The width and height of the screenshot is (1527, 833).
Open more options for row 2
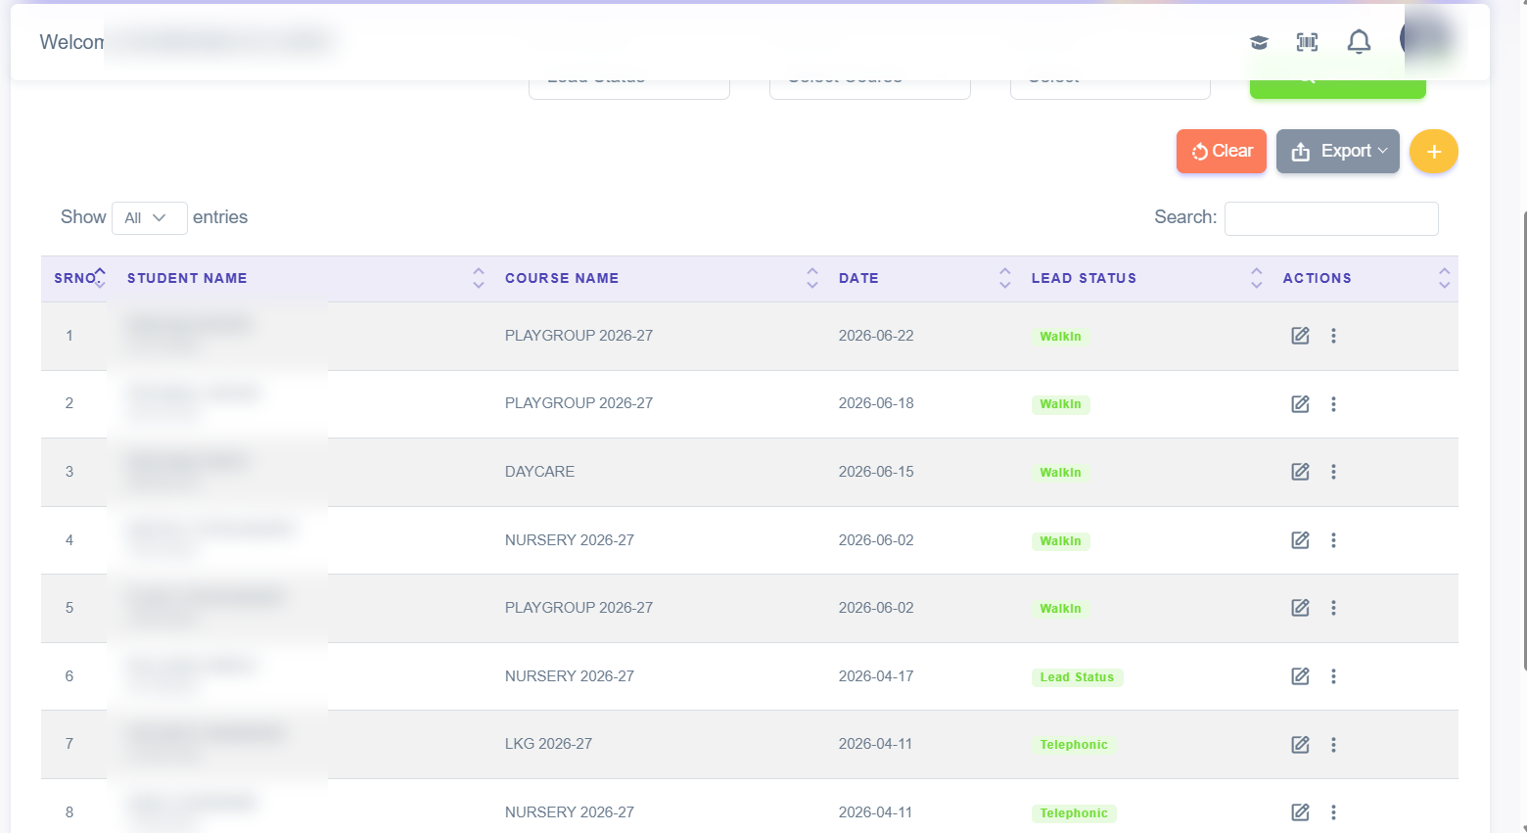coord(1333,404)
